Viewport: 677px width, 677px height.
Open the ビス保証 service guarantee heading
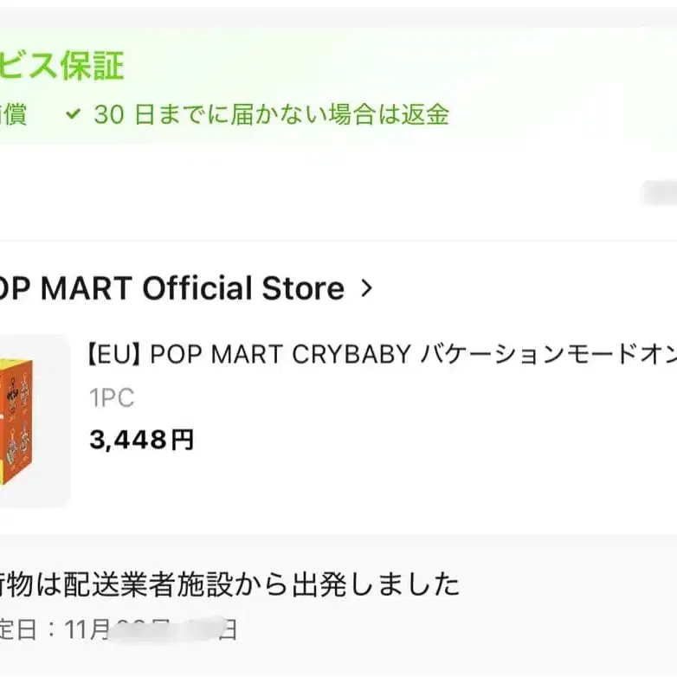coord(62,66)
